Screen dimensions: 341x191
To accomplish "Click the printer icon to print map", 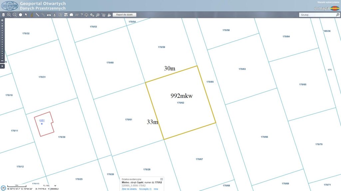I will click(x=49, y=15).
